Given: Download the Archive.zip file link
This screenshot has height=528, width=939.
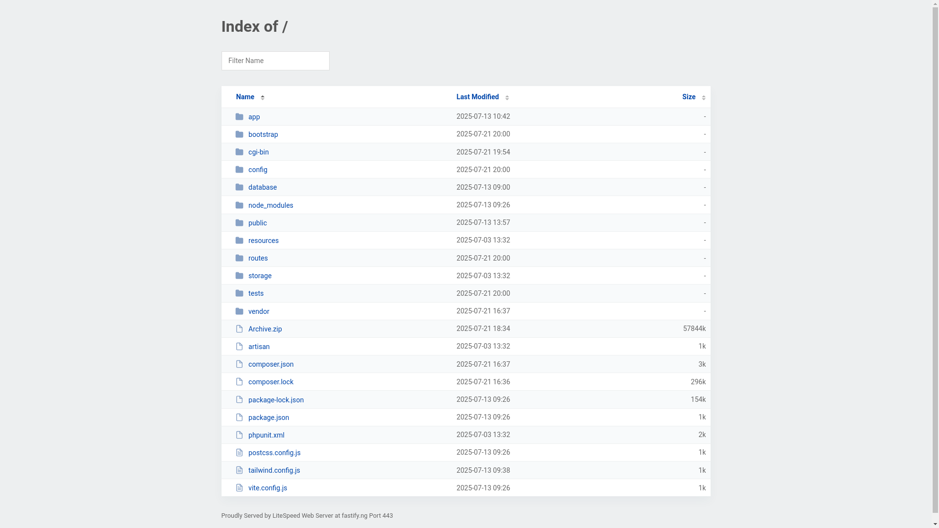Looking at the screenshot, I should [265, 329].
